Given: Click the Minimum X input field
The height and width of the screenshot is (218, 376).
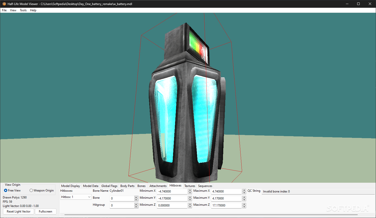Looking at the screenshot, I should (173, 191).
